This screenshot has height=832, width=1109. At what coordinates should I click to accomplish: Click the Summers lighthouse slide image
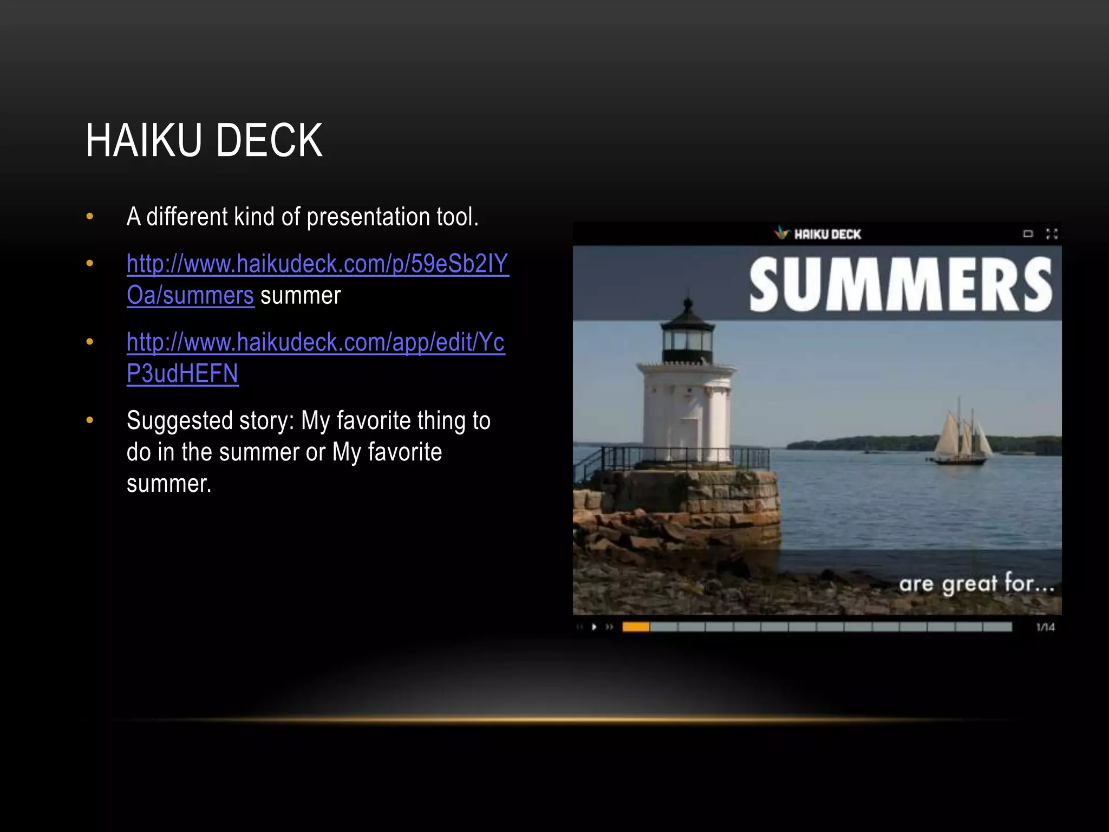(817, 430)
